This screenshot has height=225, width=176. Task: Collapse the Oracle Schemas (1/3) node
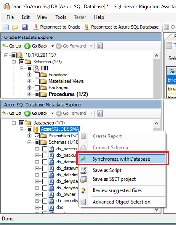14,62
